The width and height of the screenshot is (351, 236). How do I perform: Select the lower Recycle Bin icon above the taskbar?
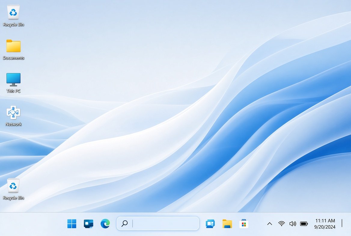13,189
